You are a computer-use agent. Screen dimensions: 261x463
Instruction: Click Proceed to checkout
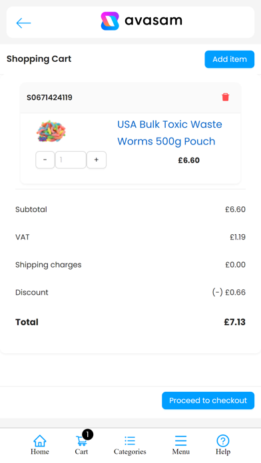point(208,400)
